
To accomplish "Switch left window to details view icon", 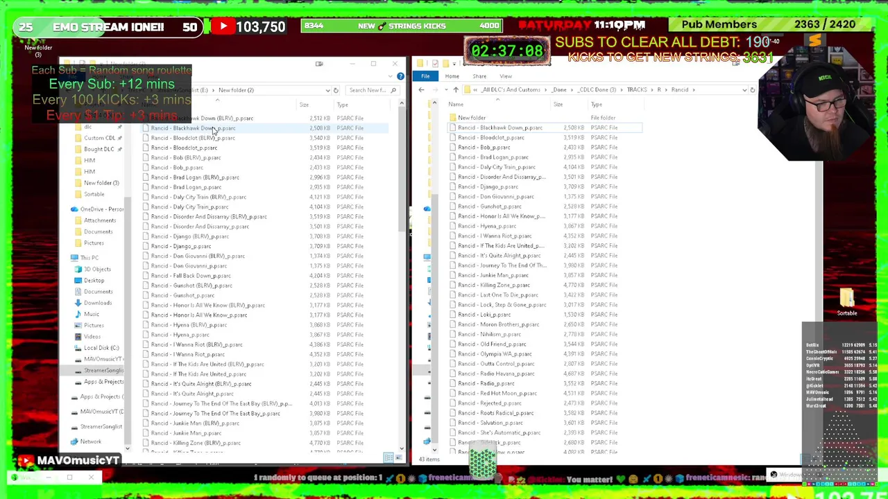I will tap(388, 457).
